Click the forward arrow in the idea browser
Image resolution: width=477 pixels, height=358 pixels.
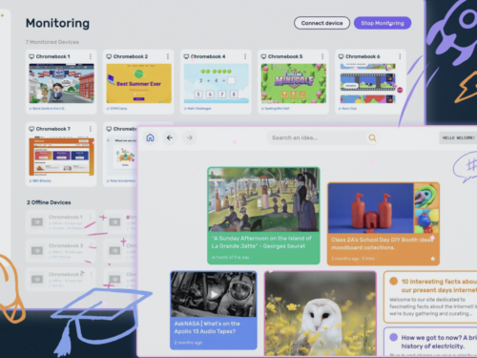pos(190,137)
